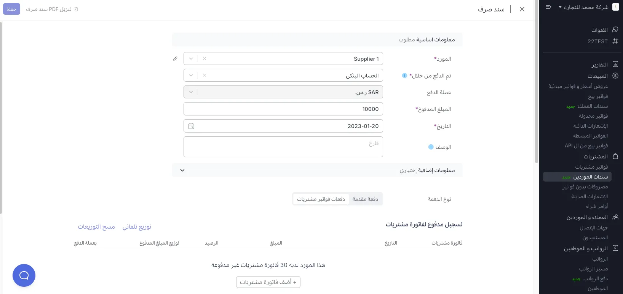Click توزيع تلقائي to auto-distribute
Viewport: 623px width, 294px height.
[137, 226]
